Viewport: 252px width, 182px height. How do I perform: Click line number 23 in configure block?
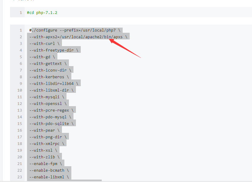coord(20,177)
